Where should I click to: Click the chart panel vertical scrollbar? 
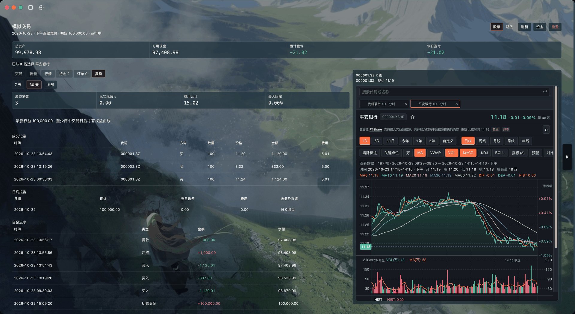(556, 167)
